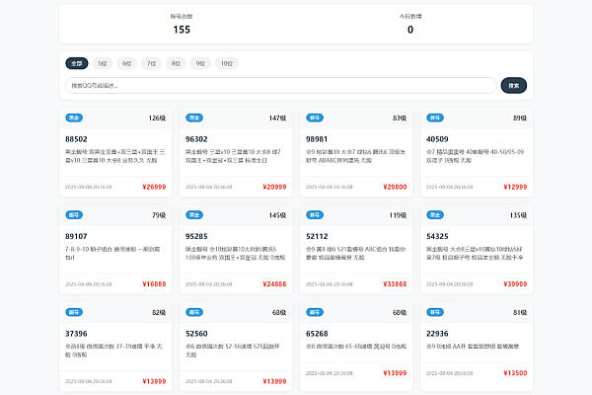Click the price ¥33888
Viewport: 592px width, 395px height.
[395, 283]
